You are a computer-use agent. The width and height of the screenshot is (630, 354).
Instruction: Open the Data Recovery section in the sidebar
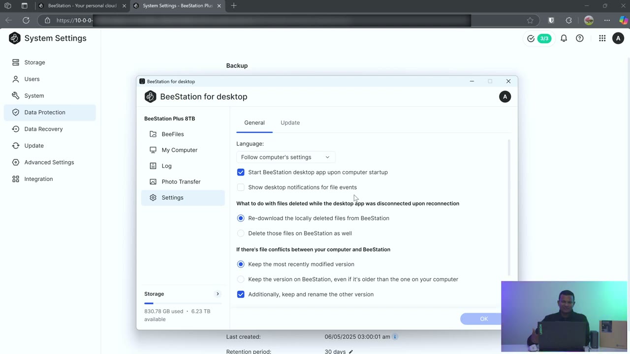point(43,129)
